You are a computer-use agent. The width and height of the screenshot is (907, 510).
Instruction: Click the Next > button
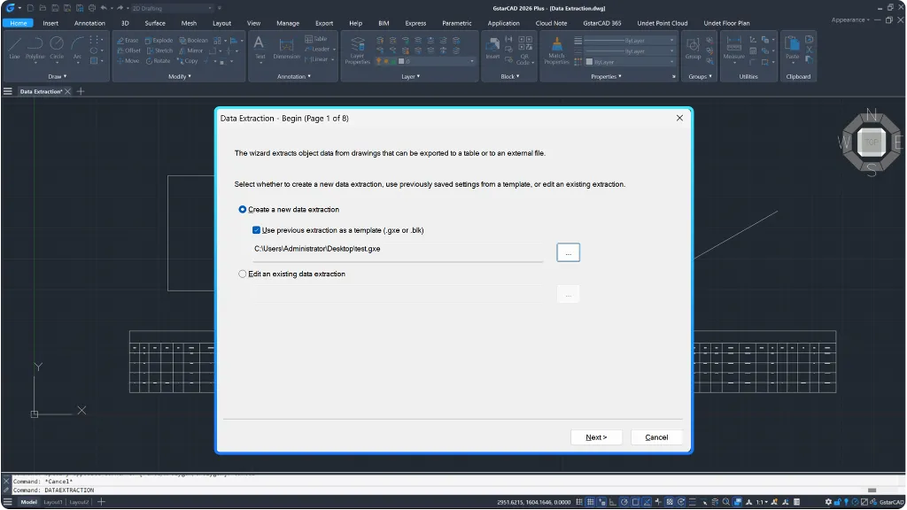(x=596, y=437)
